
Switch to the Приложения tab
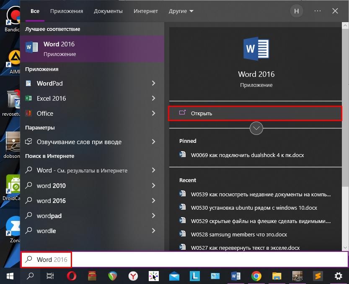(x=67, y=11)
